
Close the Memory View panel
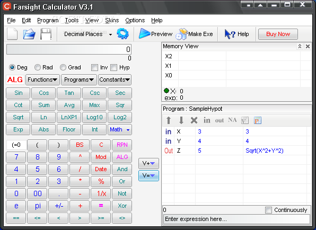308,47
